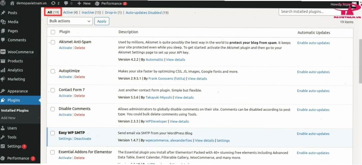Image resolution: width=362 pixels, height=165 pixels.
Task: Open the updates icon showing 2
Action: coord(53,3)
